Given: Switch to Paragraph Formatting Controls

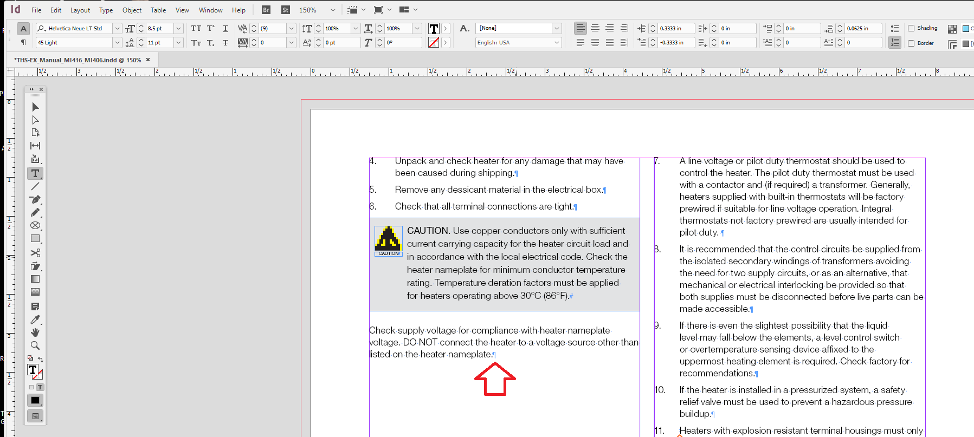Looking at the screenshot, I should 23,42.
